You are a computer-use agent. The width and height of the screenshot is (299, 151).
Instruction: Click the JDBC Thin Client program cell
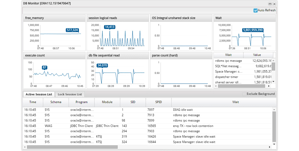tap(81, 126)
